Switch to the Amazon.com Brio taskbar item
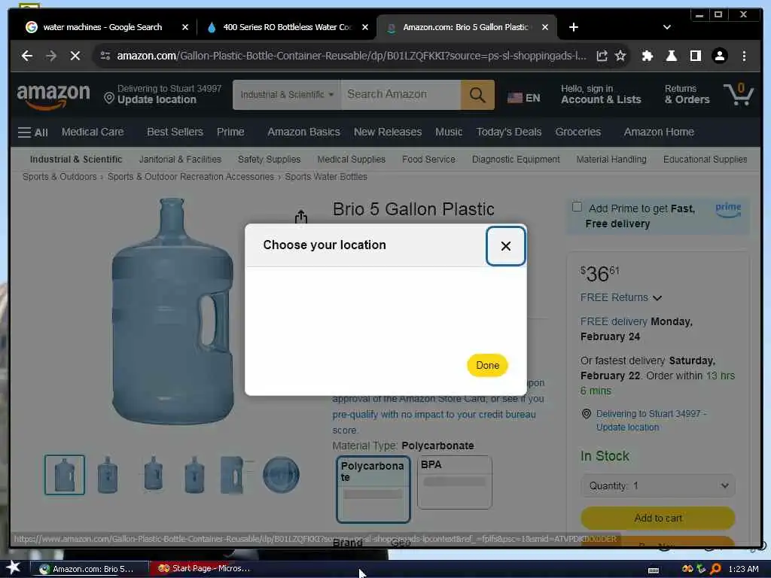Viewport: 771px width, 578px height. pyautogui.click(x=90, y=569)
